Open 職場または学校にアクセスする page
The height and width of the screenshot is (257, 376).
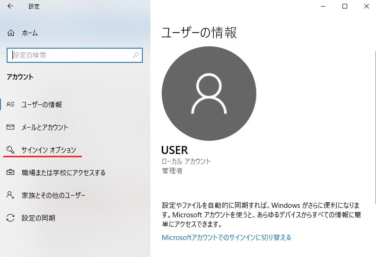(x=63, y=172)
